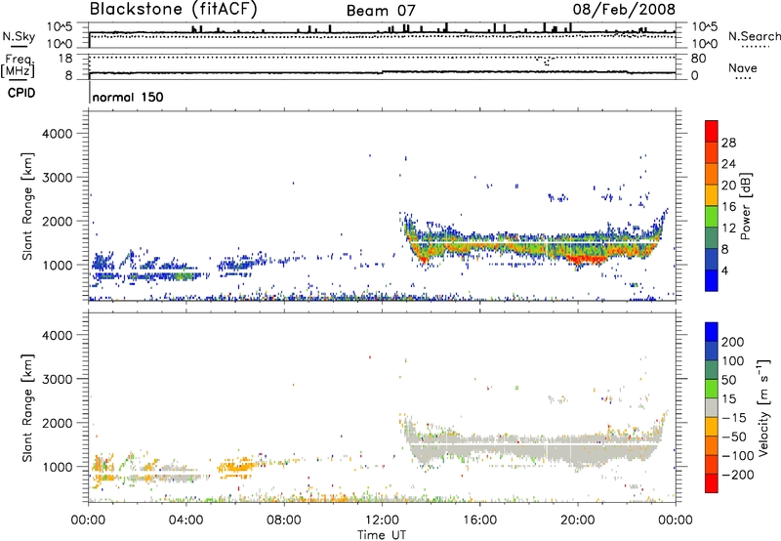Image resolution: width=781 pixels, height=541 pixels.
Task: Click the "Nave" legend label
Action: pyautogui.click(x=743, y=67)
